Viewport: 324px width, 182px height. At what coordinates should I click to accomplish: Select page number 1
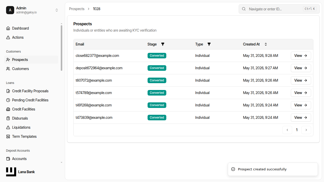coord(297,130)
